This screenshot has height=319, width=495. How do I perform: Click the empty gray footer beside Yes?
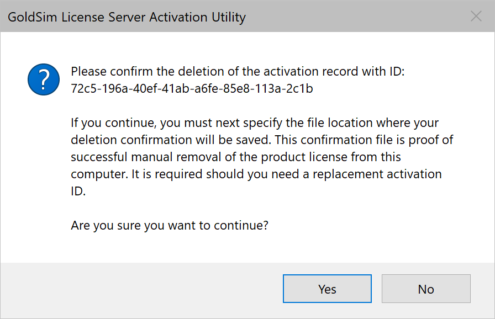click(x=141, y=289)
